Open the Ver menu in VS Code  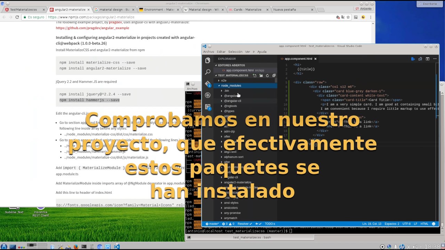click(248, 52)
